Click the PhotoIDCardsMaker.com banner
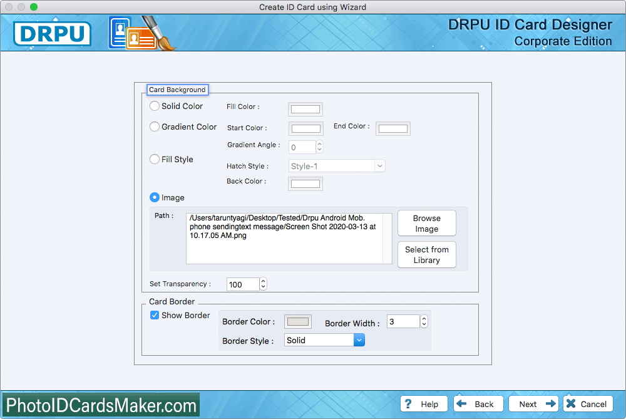Screen dimensions: 626x419 click(101, 405)
